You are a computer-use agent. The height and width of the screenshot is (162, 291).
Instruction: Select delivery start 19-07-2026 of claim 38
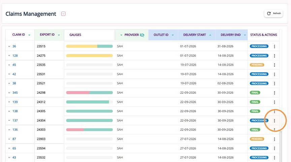point(188,83)
